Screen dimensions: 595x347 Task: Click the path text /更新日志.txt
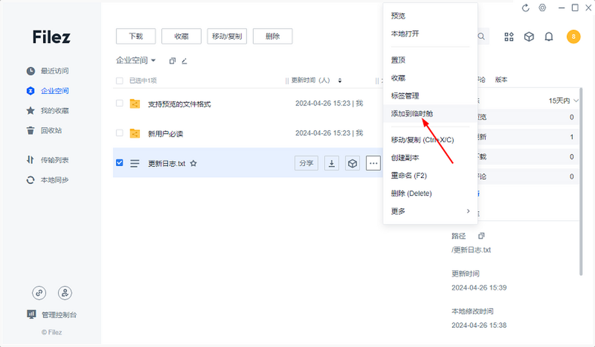tap(472, 250)
